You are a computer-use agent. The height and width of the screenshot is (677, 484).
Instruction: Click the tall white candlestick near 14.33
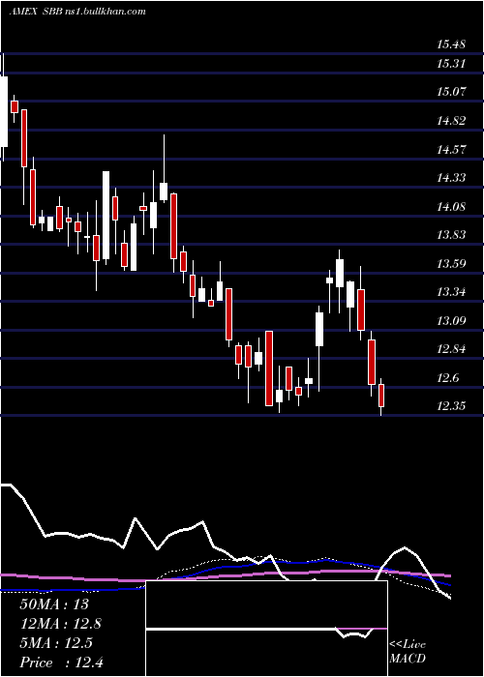(x=106, y=216)
